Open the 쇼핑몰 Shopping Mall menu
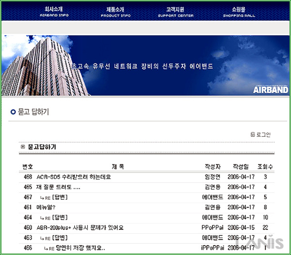This screenshot has height=255, width=291. pos(239,12)
